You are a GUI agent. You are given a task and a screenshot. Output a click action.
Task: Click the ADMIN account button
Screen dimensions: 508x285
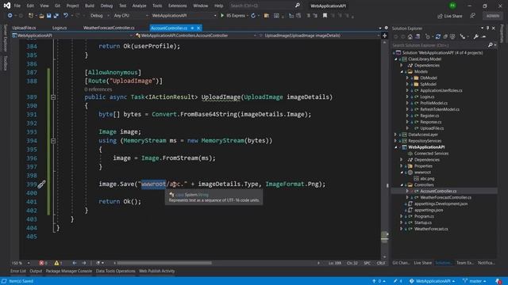tap(492, 16)
